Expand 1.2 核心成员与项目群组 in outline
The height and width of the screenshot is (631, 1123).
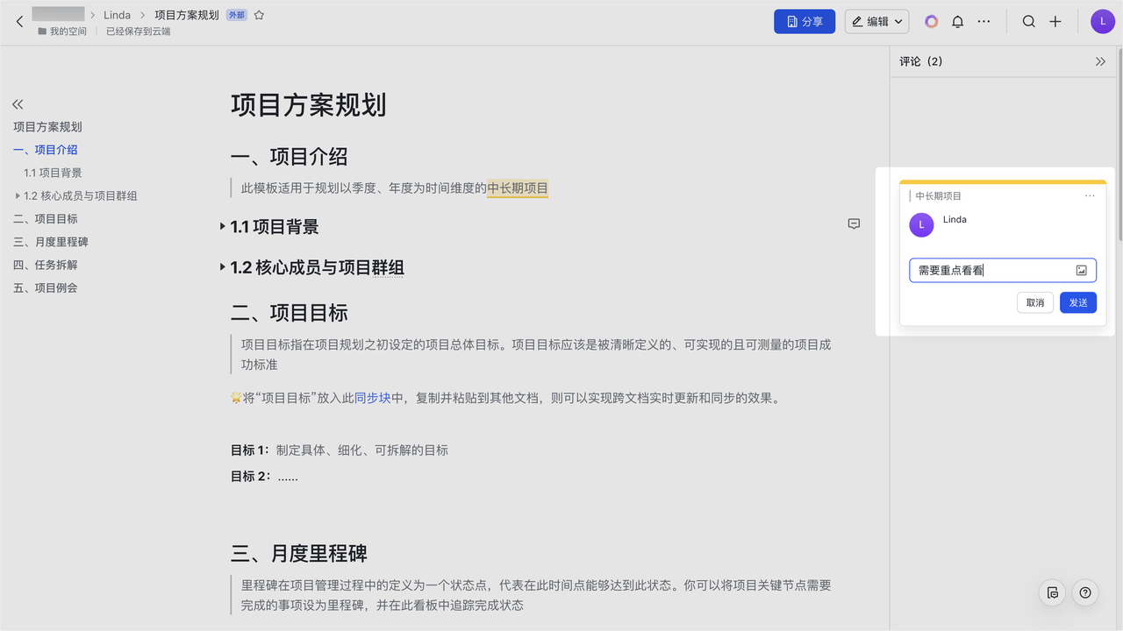pyautogui.click(x=18, y=196)
